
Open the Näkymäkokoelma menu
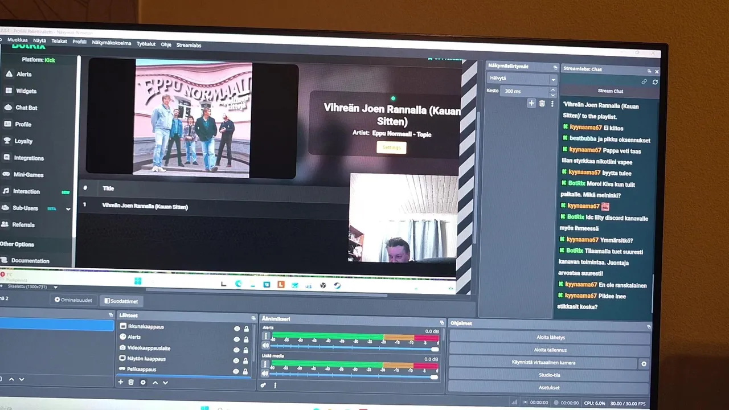[112, 43]
